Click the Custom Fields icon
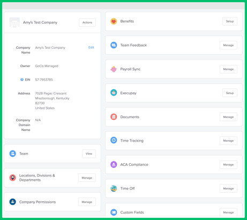Screen dimensions: 247x220 click(x=114, y=212)
